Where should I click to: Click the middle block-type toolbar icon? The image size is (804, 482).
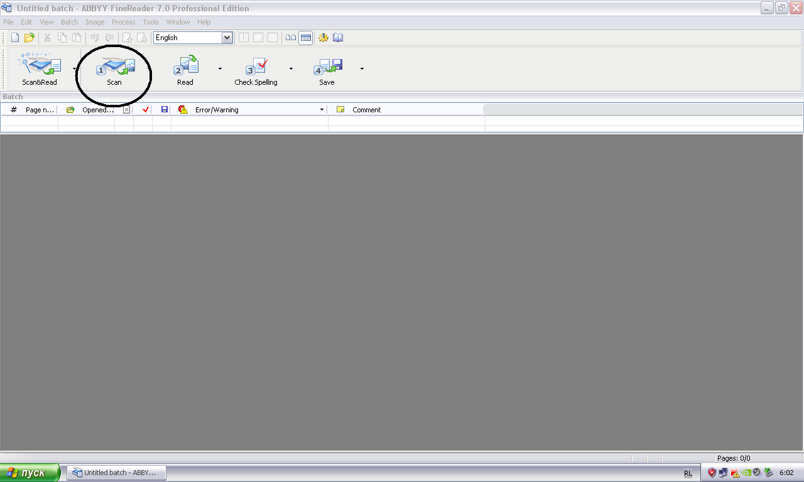pyautogui.click(x=258, y=38)
